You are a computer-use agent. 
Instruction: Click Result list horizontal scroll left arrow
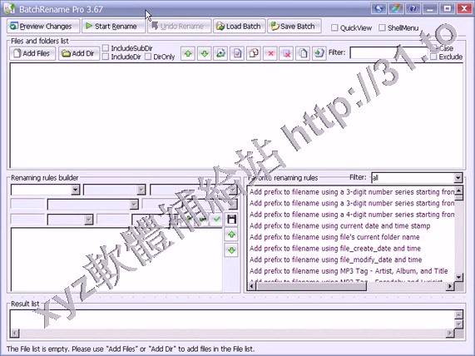14,334
